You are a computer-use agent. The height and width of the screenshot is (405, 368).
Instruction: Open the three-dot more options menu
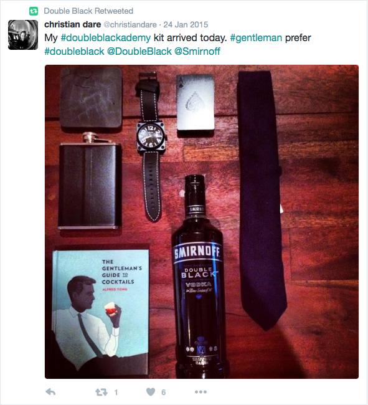tap(201, 392)
